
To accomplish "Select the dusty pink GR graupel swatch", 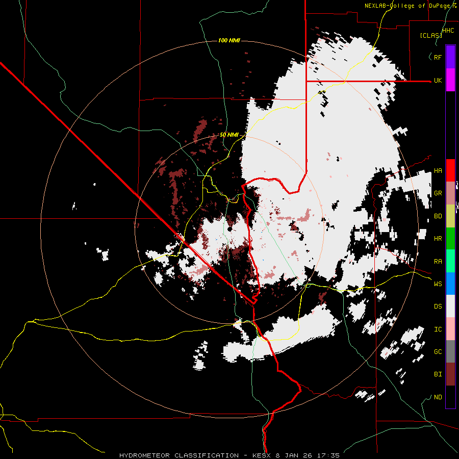I will pos(450,193).
